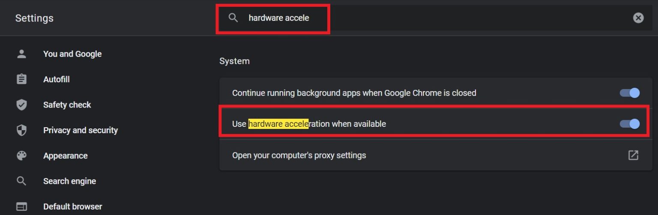Go to the Autofill settings page
The height and width of the screenshot is (215, 658).
coord(56,79)
